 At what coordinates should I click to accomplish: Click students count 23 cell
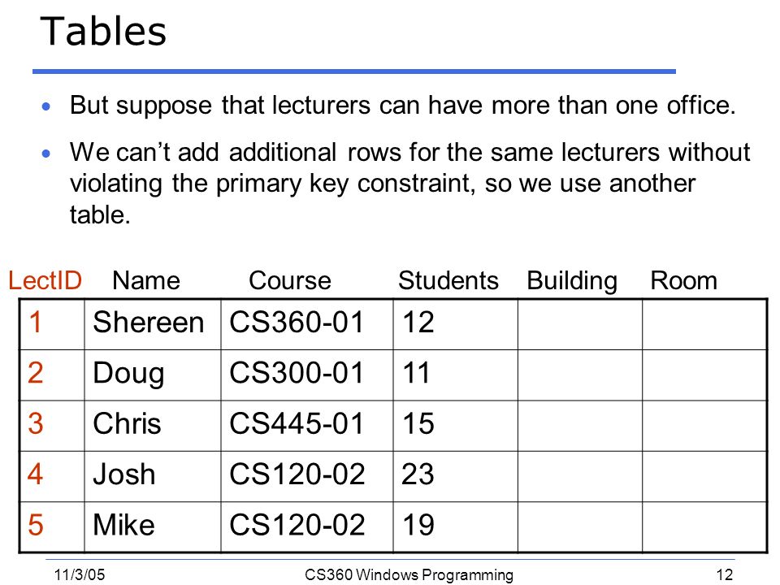(x=455, y=477)
